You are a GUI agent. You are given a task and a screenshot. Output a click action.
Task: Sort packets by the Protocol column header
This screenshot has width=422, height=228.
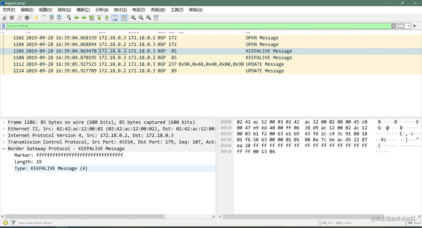pos(162,33)
